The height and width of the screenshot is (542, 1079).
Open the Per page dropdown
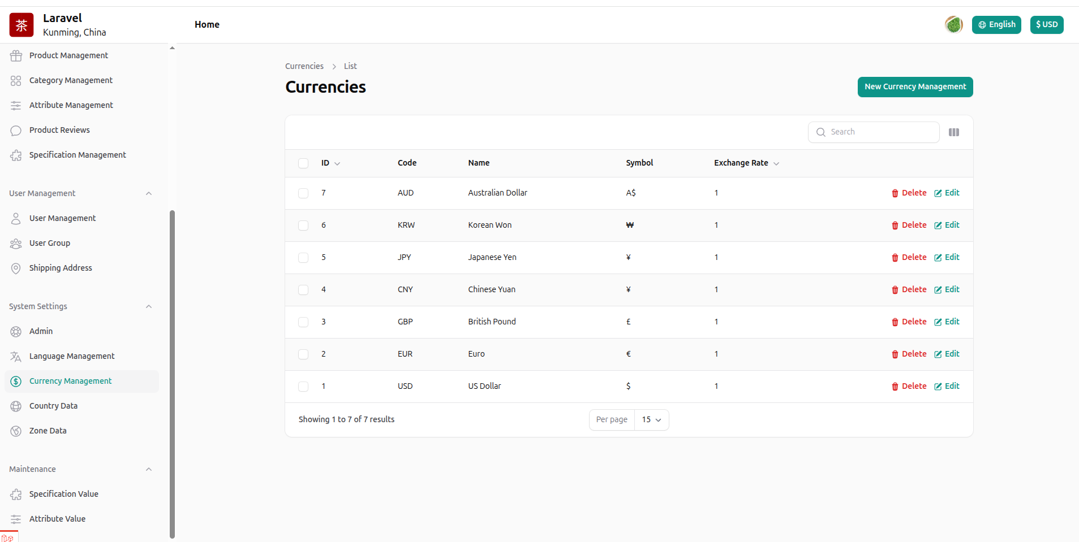[x=651, y=420]
